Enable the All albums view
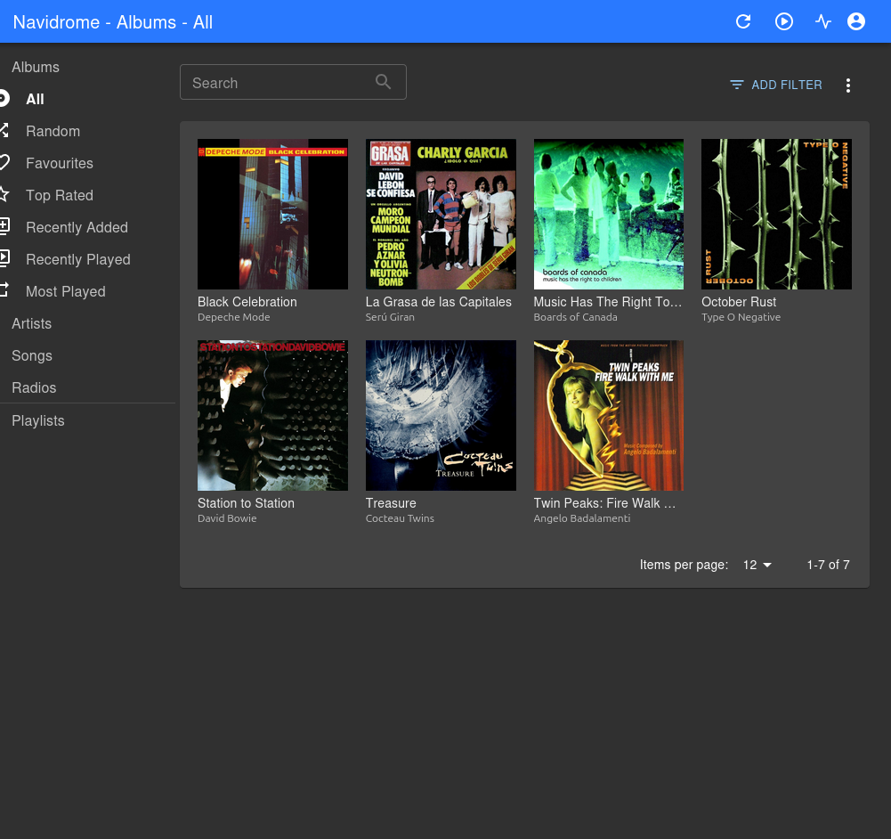Image resolution: width=891 pixels, height=839 pixels. point(35,99)
